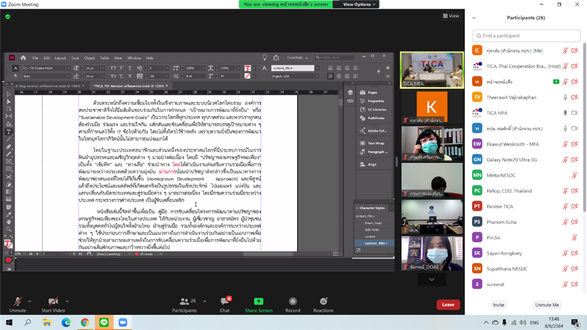Apply All Caps formatting (TT) in control bar
Viewport: 587px width, 330px height.
tap(113, 68)
